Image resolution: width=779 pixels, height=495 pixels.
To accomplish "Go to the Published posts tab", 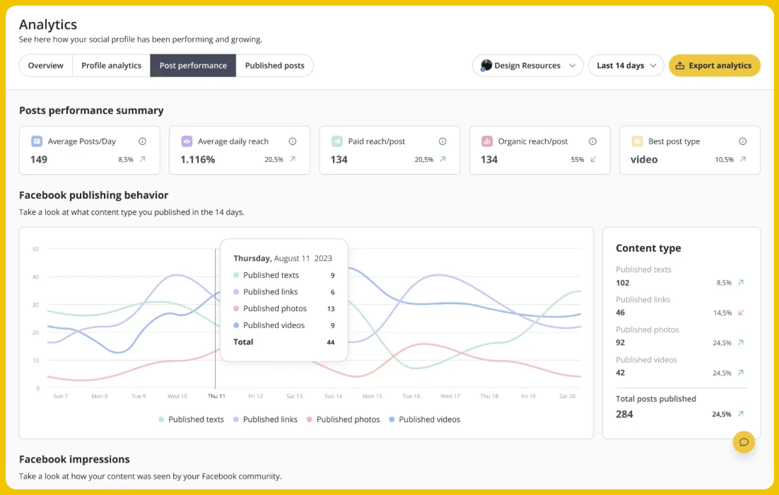I will pos(274,66).
